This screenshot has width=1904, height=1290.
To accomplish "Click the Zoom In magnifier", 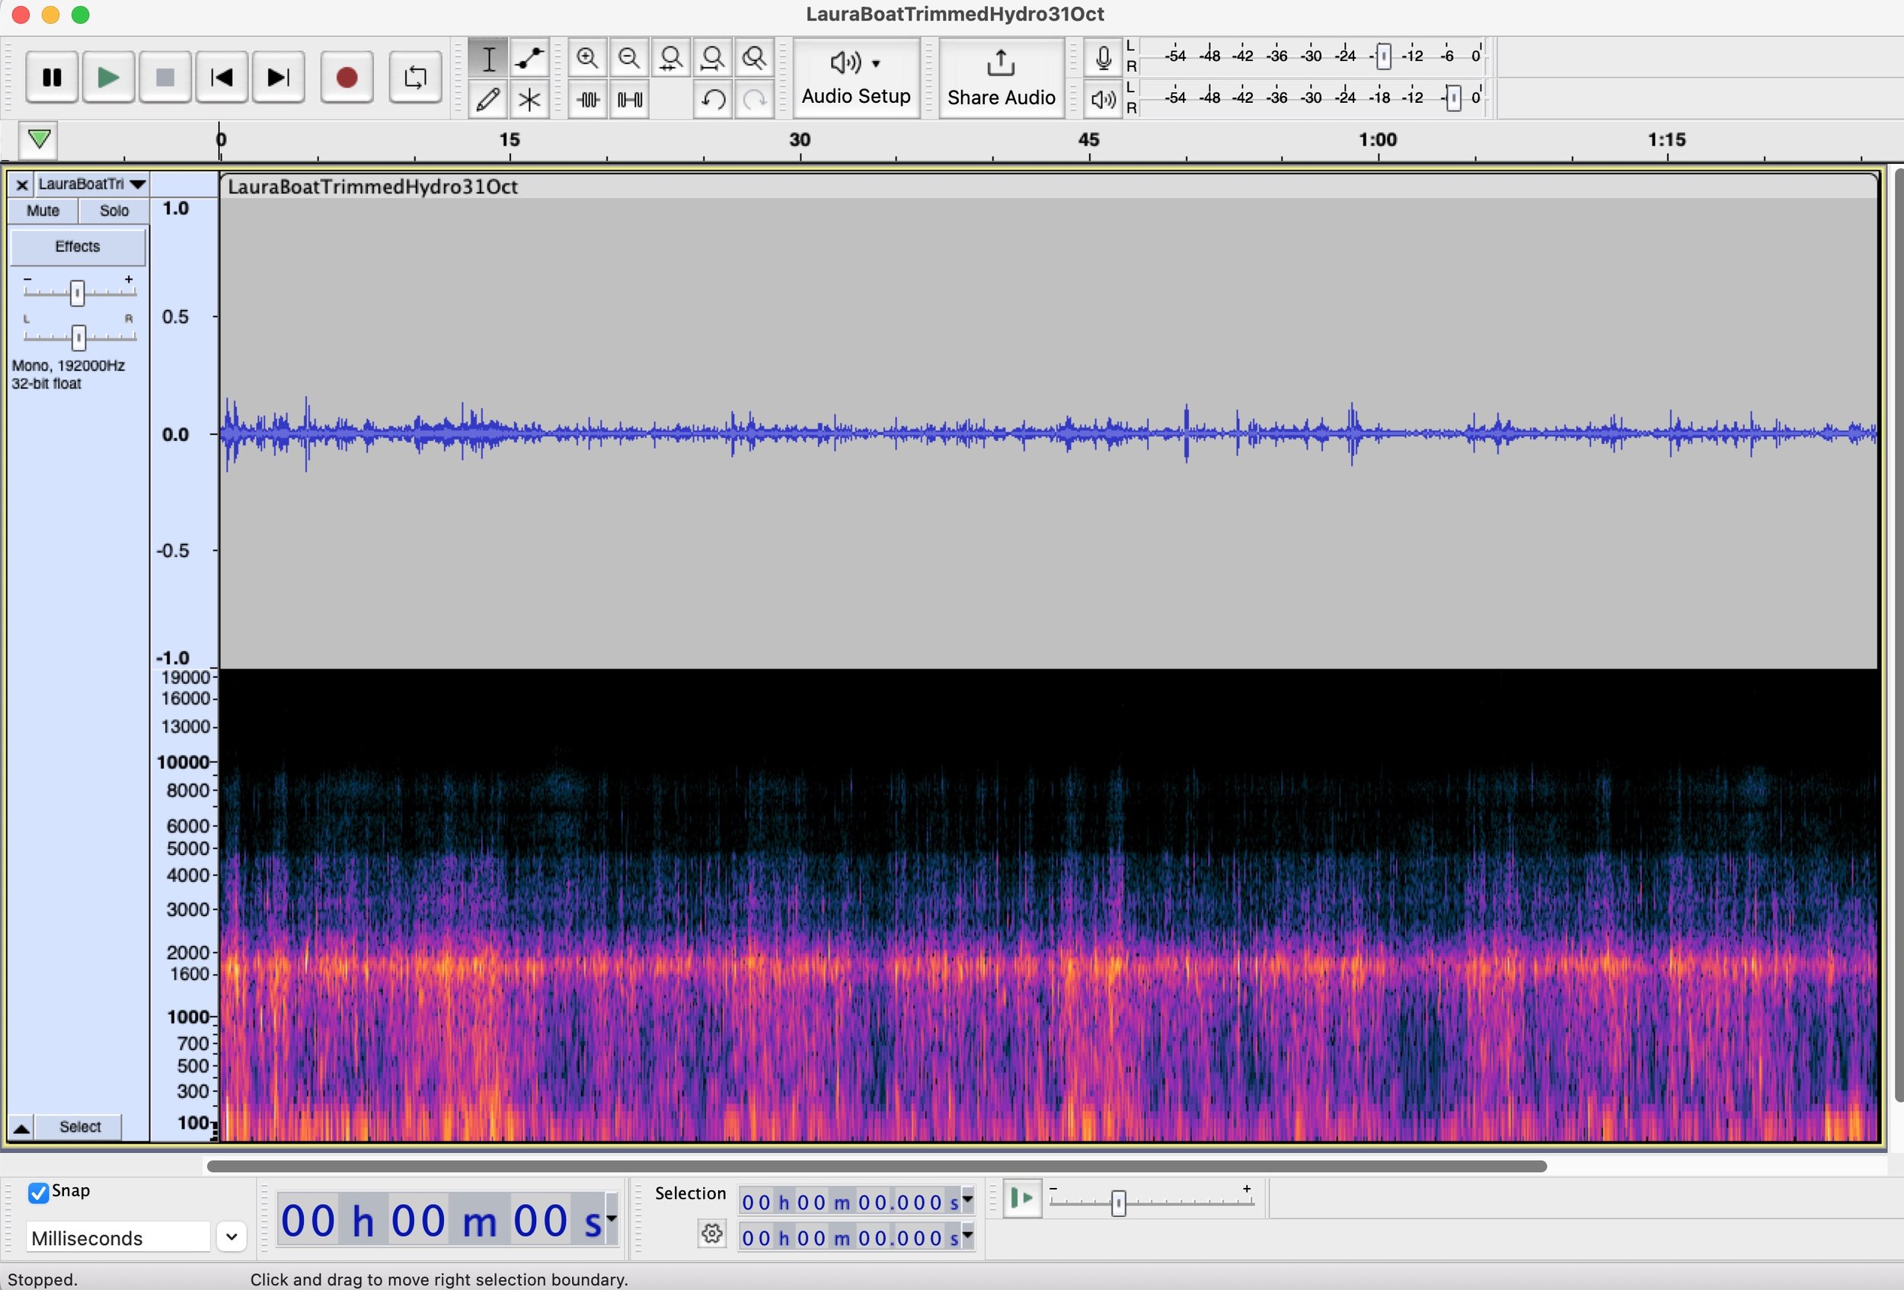I will point(587,58).
